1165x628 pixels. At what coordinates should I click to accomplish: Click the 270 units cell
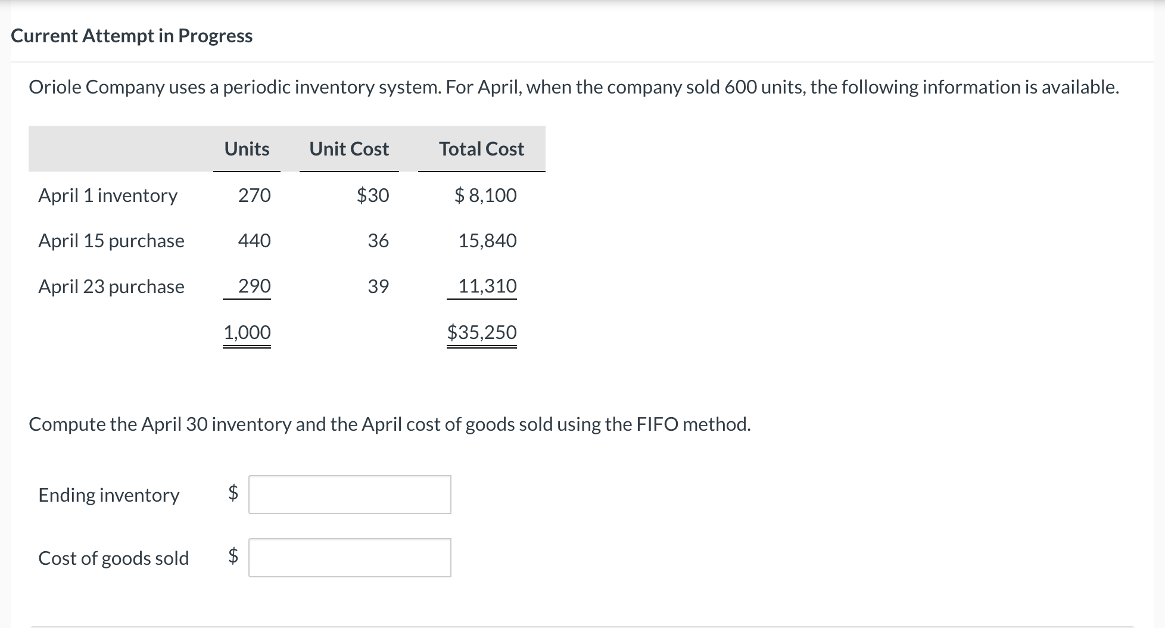pyautogui.click(x=254, y=195)
